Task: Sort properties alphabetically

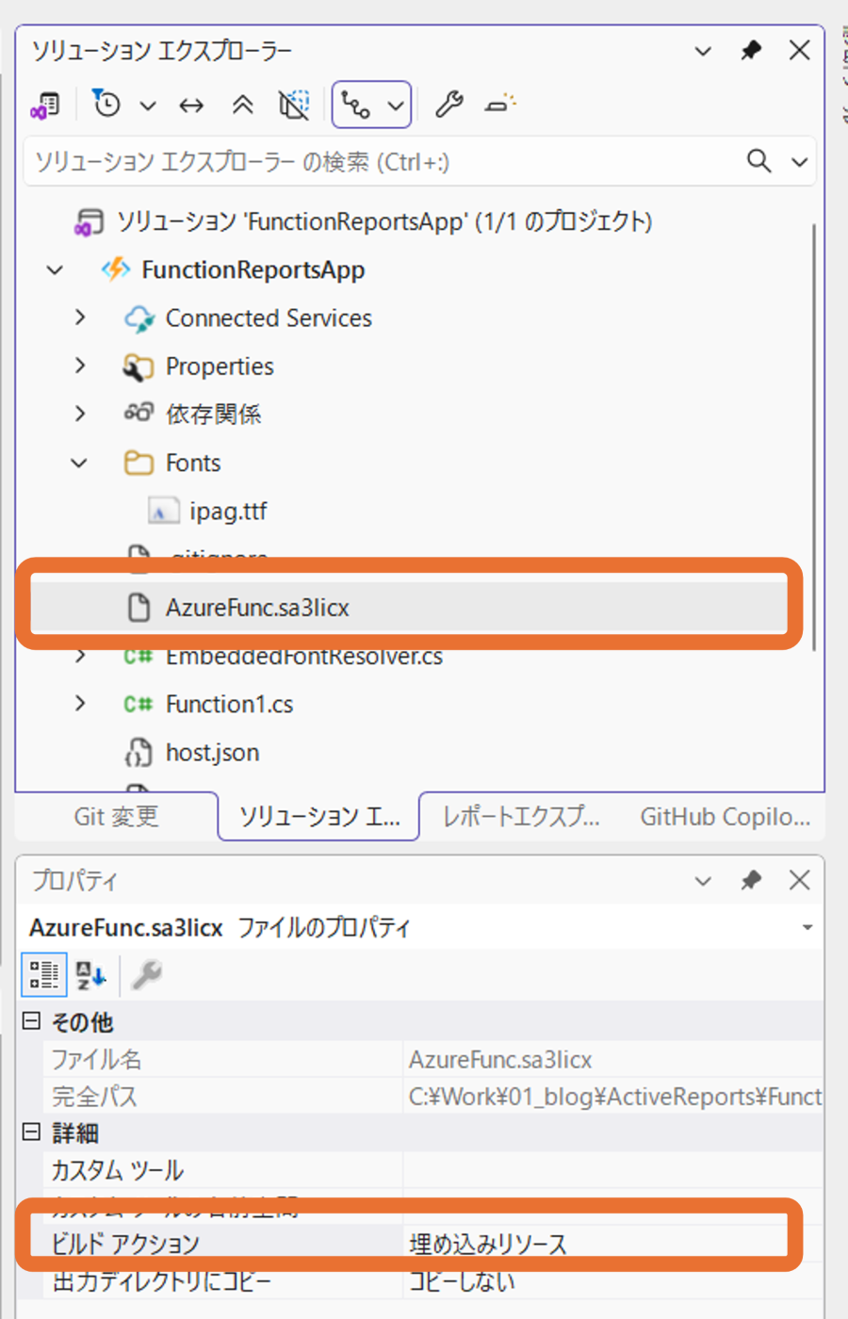Action: point(91,974)
